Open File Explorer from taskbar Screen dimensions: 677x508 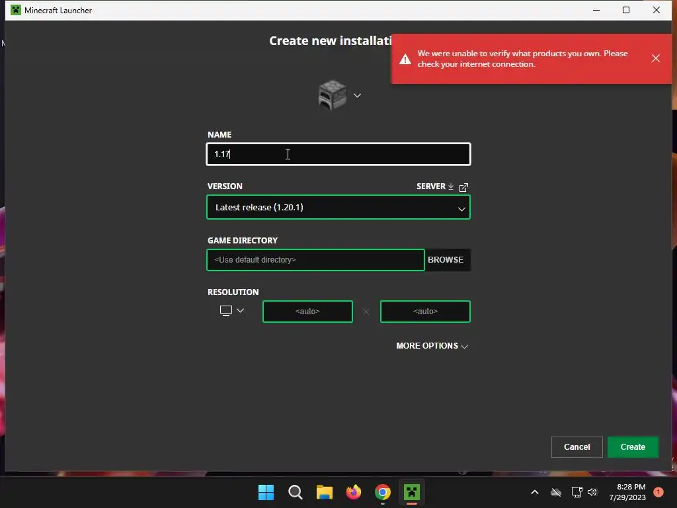(324, 492)
